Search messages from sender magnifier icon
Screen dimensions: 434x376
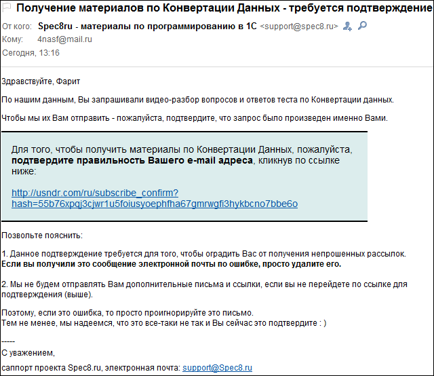point(362,26)
